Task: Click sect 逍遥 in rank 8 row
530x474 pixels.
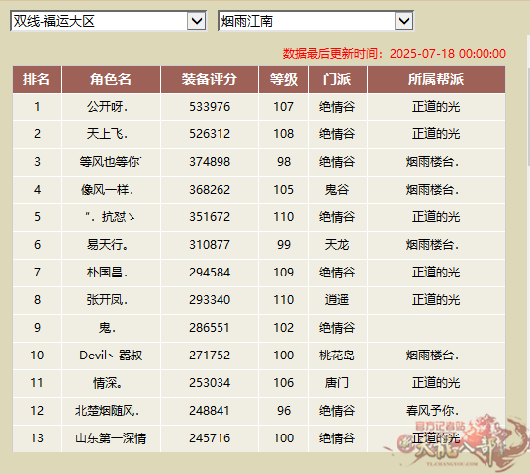Action: (x=337, y=300)
